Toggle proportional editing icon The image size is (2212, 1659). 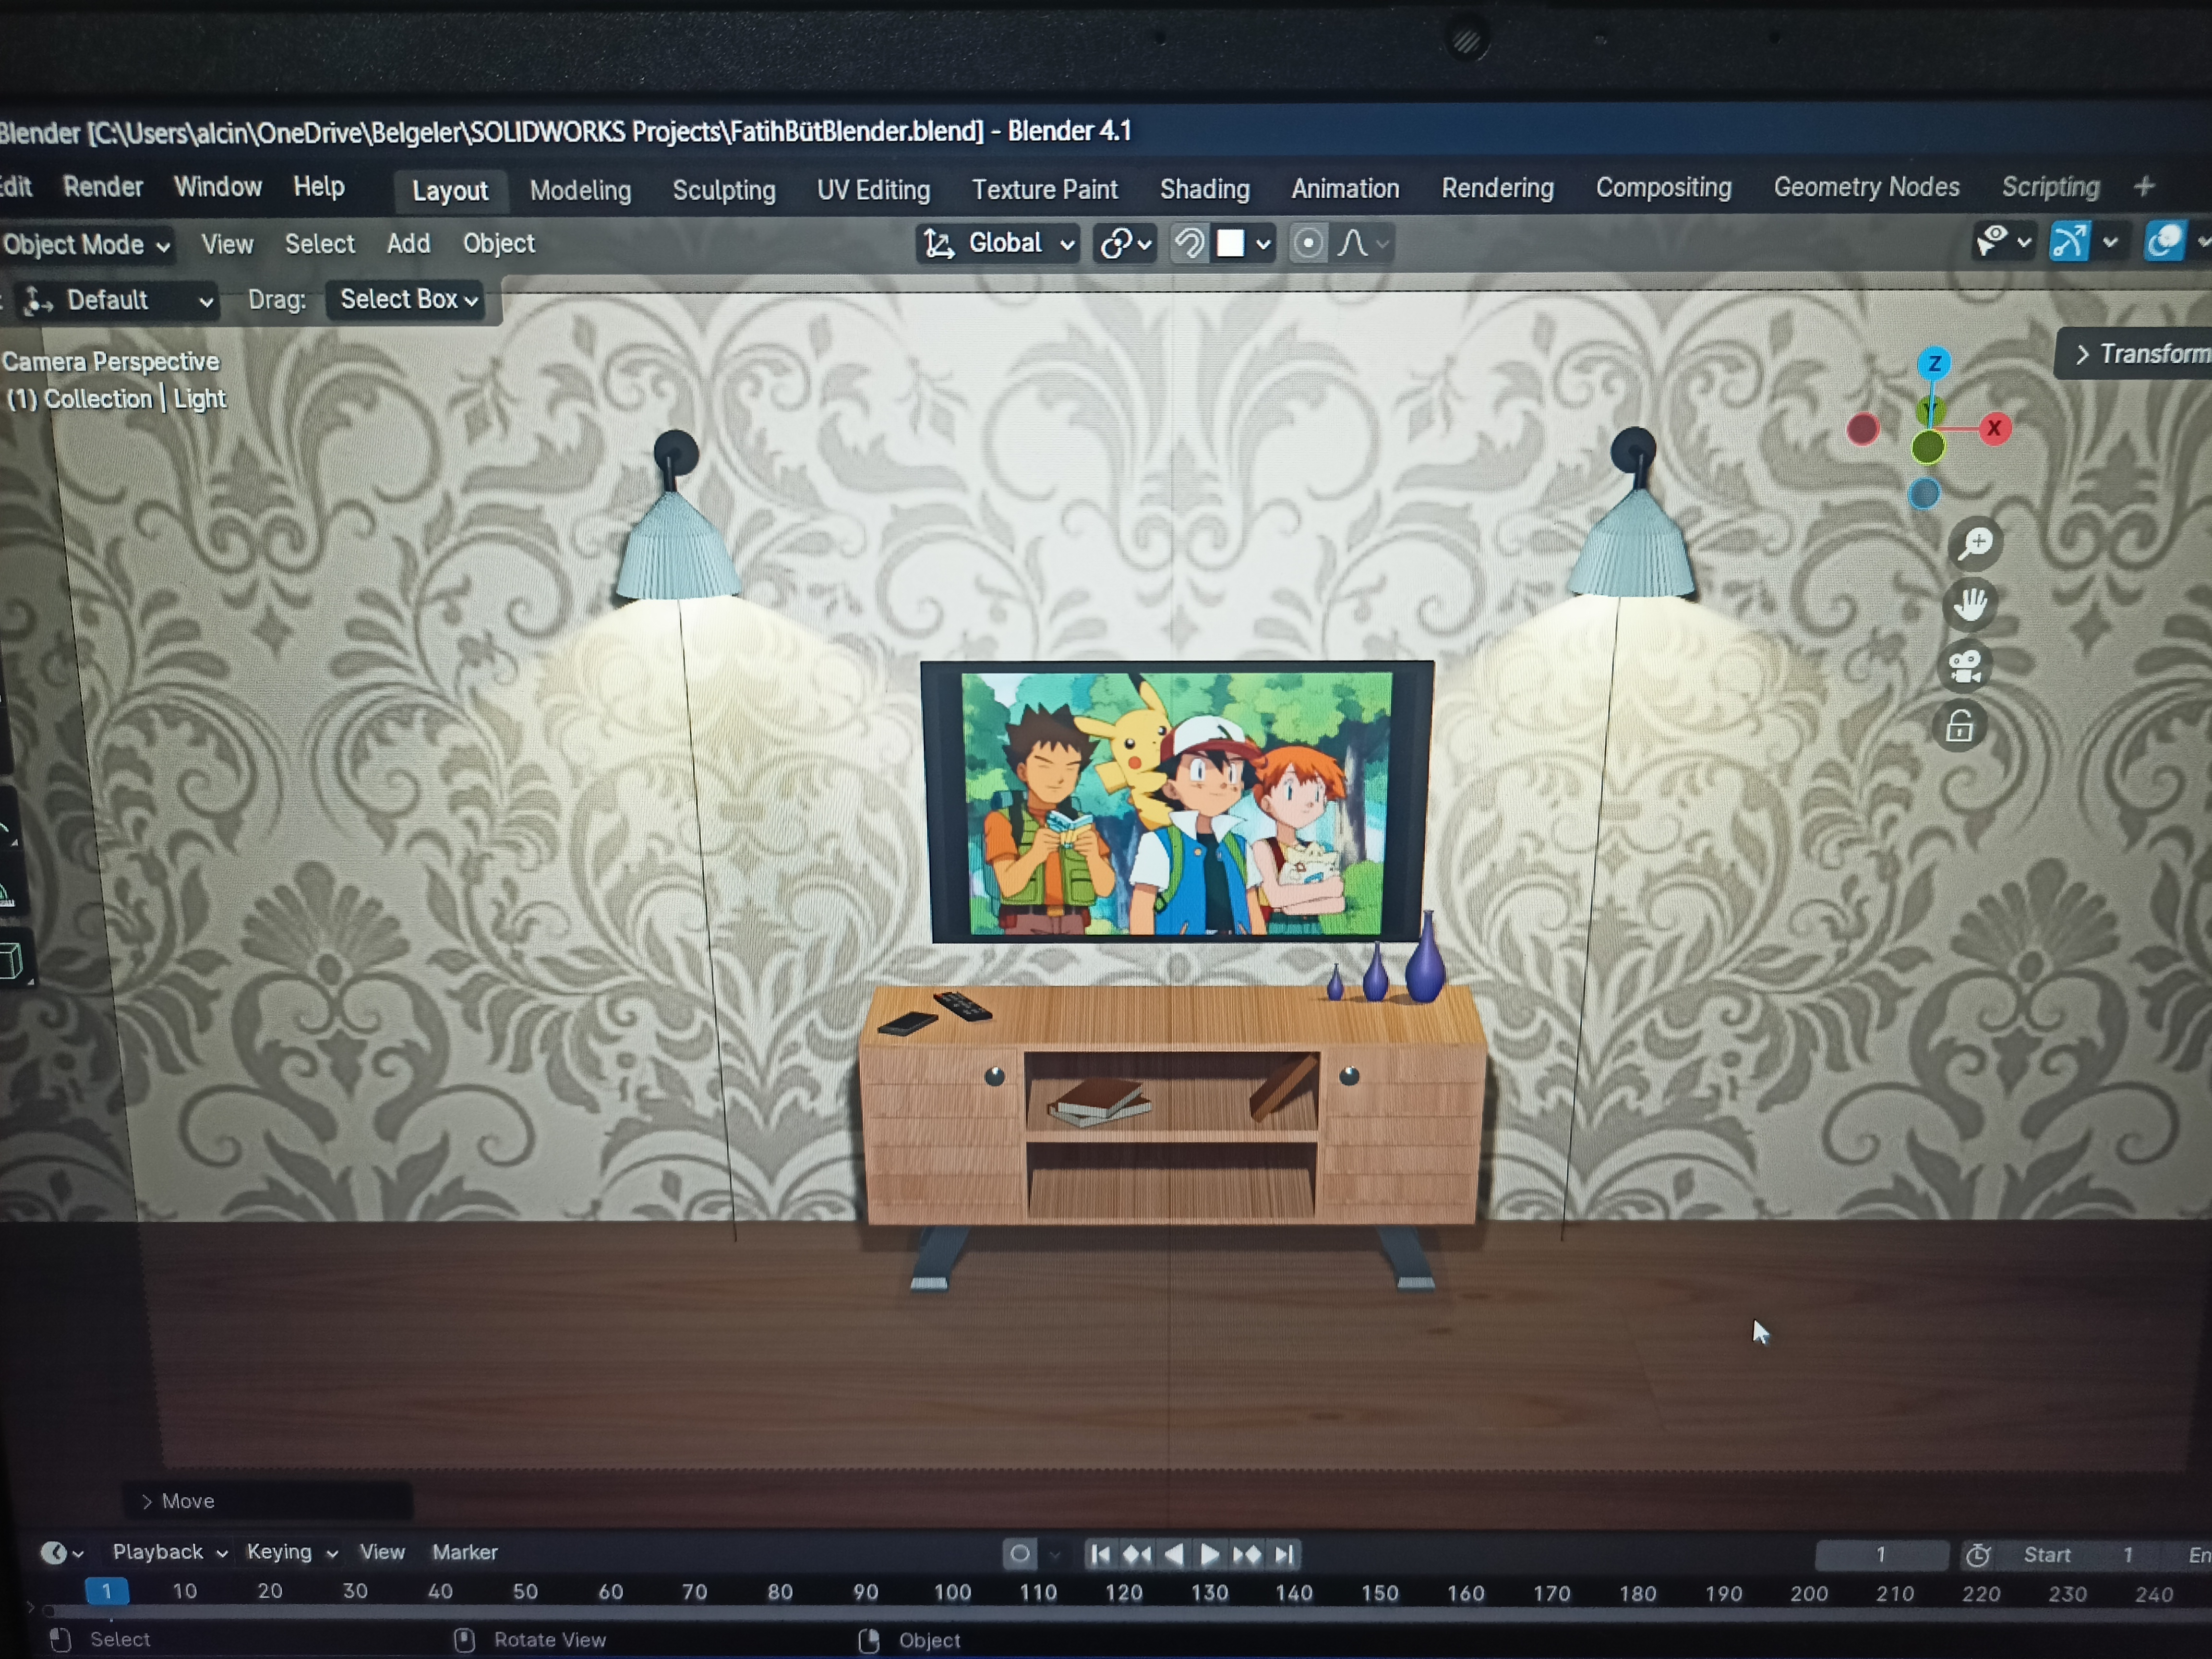1308,243
